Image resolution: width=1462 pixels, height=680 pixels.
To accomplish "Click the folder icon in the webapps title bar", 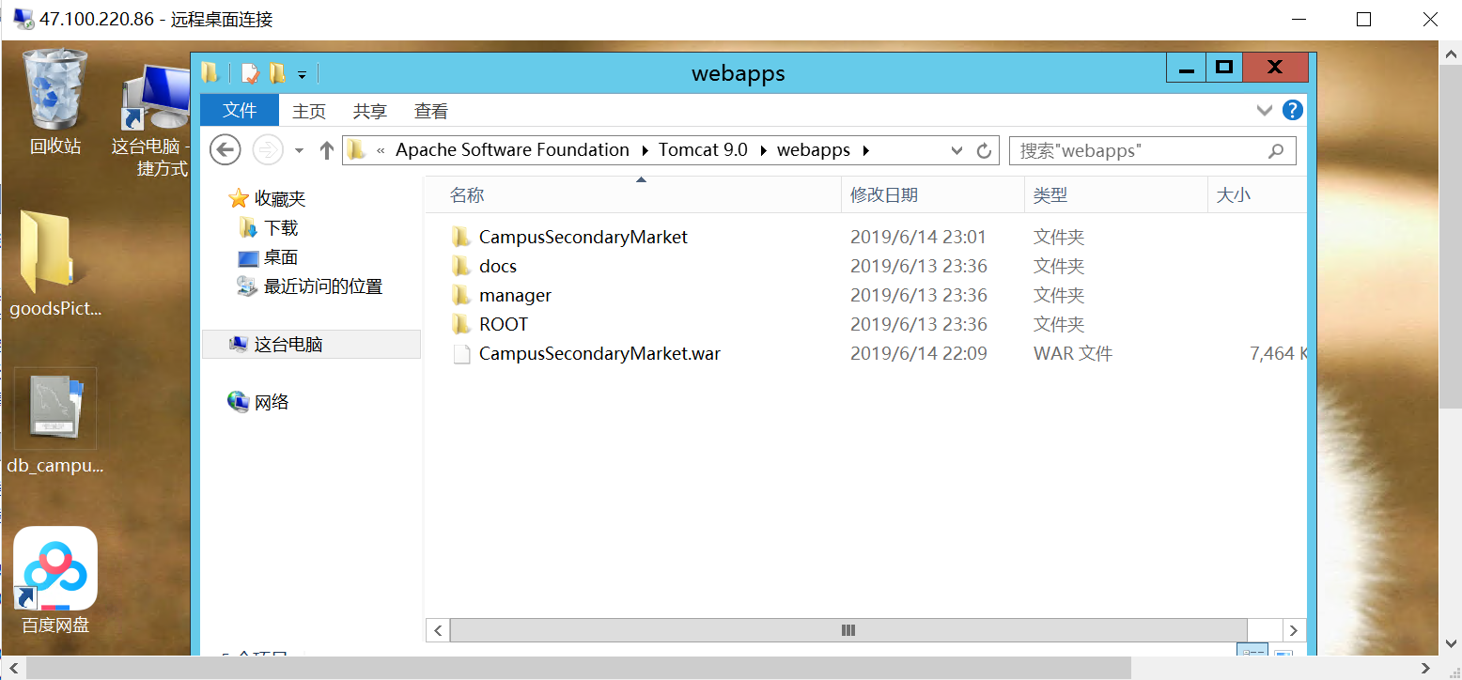I will (x=210, y=73).
